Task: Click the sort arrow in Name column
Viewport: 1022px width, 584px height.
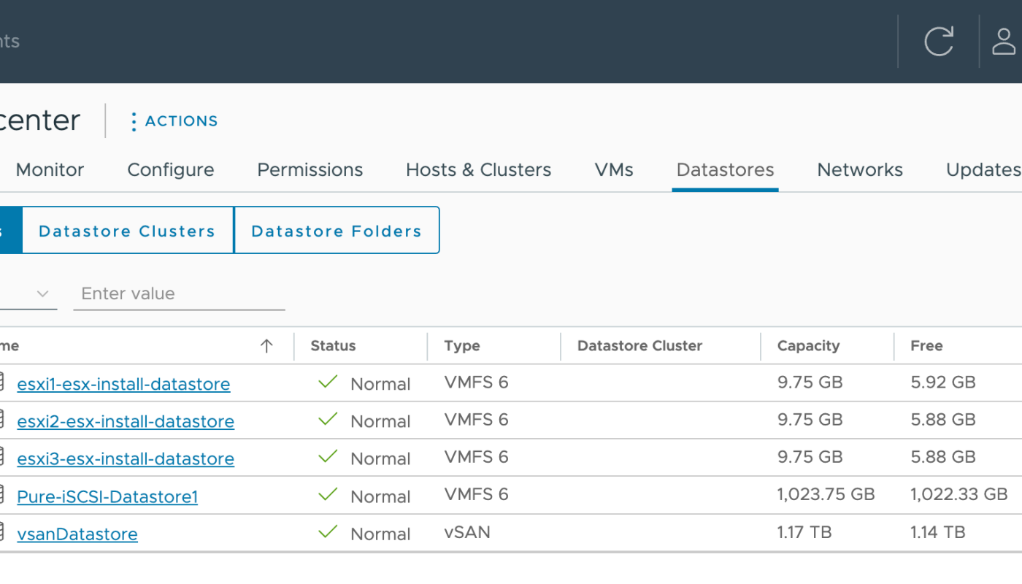Action: [x=266, y=346]
